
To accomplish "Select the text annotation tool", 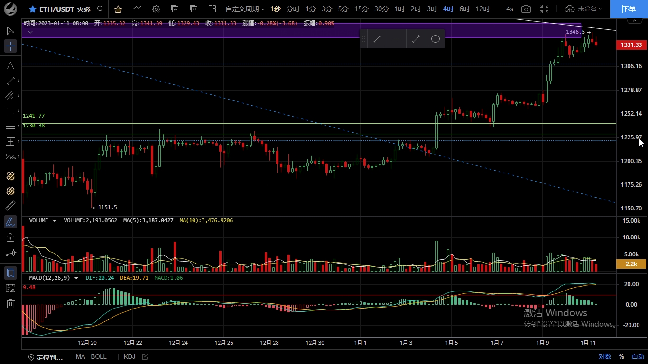I will [x=10, y=65].
